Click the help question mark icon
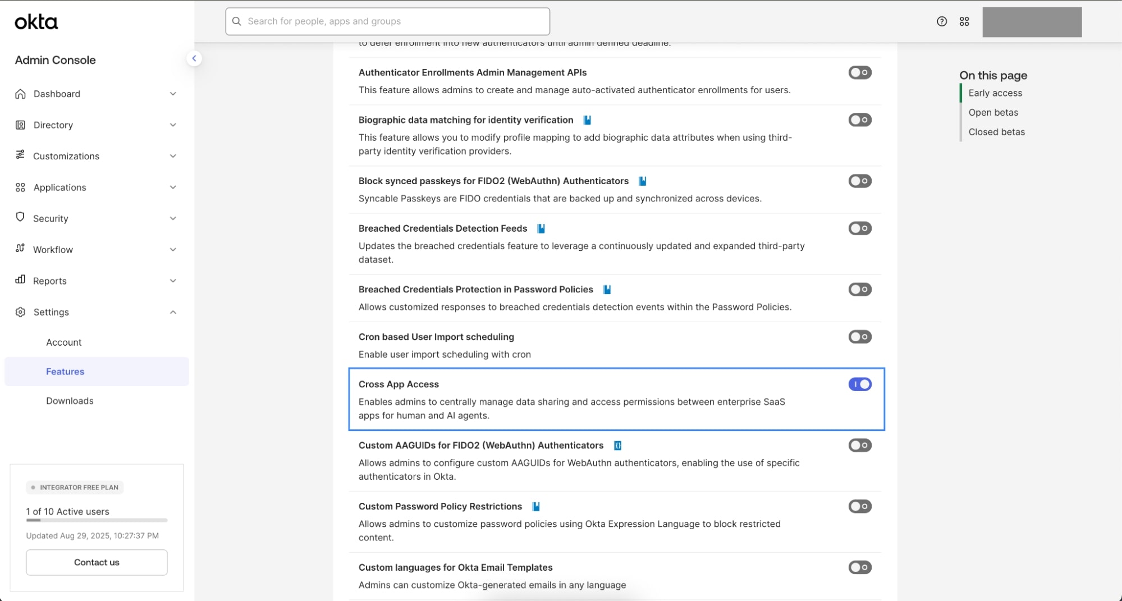The width and height of the screenshot is (1122, 601). [x=941, y=21]
